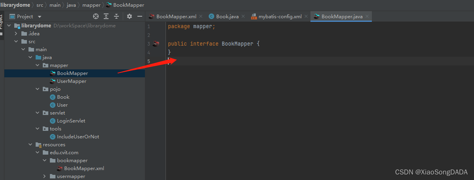Click line number 1 in editor gutter
The width and height of the screenshot is (474, 180).
[x=148, y=27]
